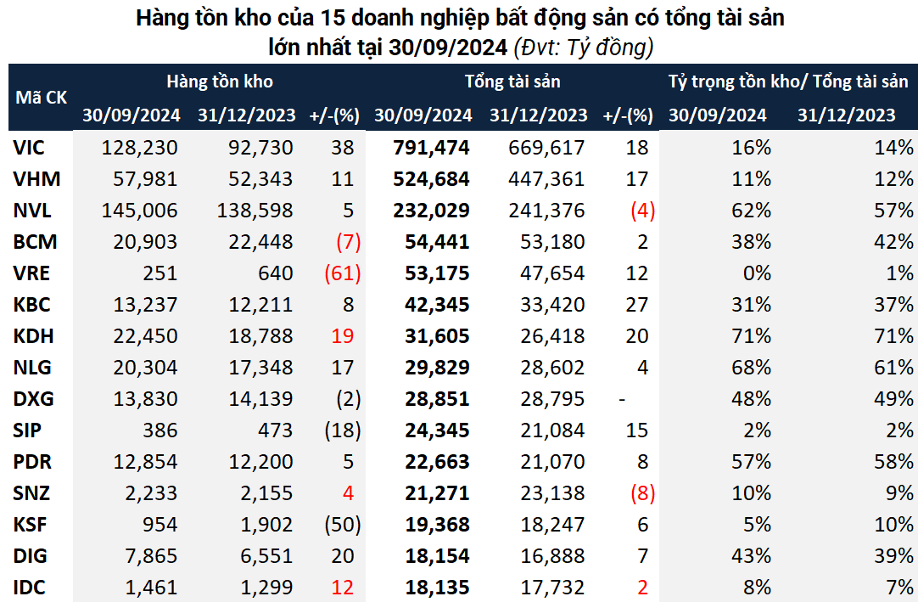The width and height of the screenshot is (918, 602).
Task: Click SNZ red total assets change (8)
Action: [x=642, y=493]
